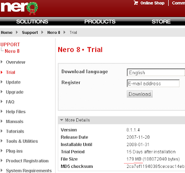Click the 'Download language' label
The height and width of the screenshot is (173, 185).
[85, 71]
